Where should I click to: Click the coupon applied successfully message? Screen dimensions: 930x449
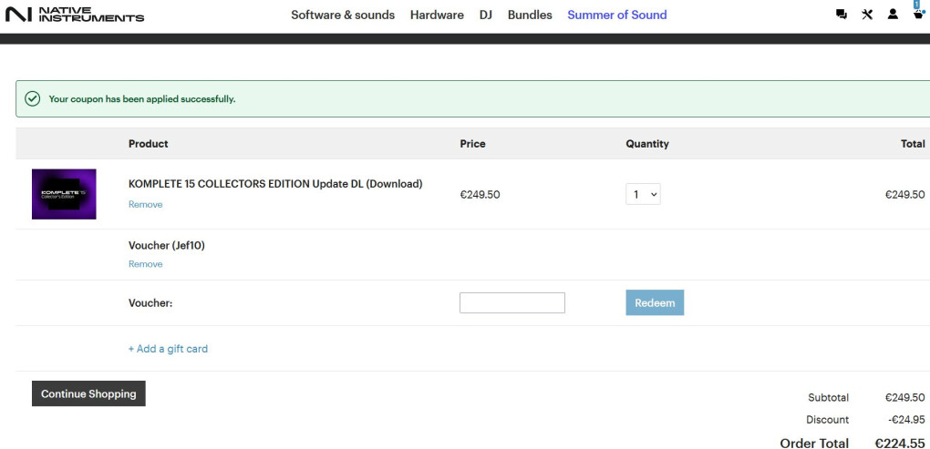pos(141,99)
